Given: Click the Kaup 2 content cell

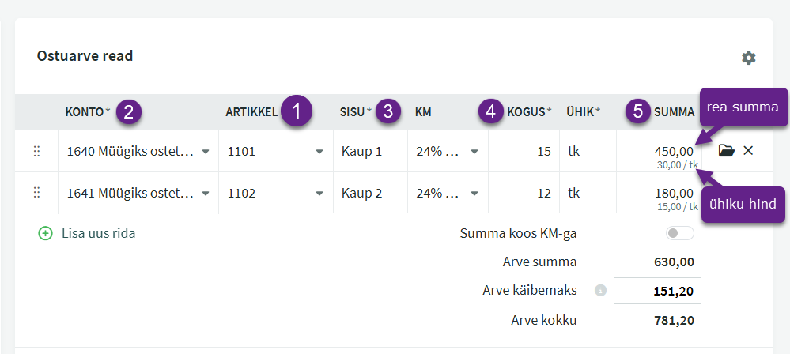Looking at the screenshot, I should [370, 192].
